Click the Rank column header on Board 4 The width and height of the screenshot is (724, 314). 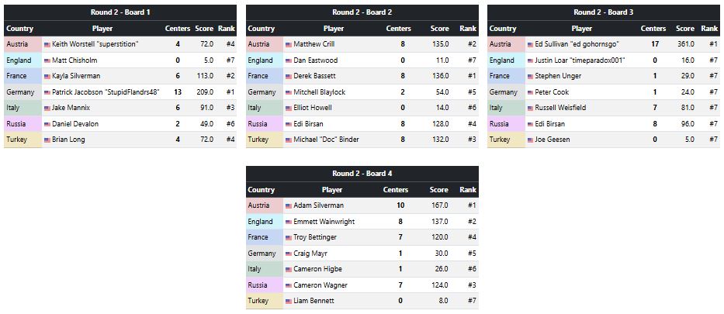coord(468,190)
